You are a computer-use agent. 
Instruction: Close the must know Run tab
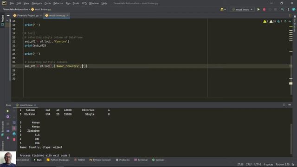coord(35,105)
